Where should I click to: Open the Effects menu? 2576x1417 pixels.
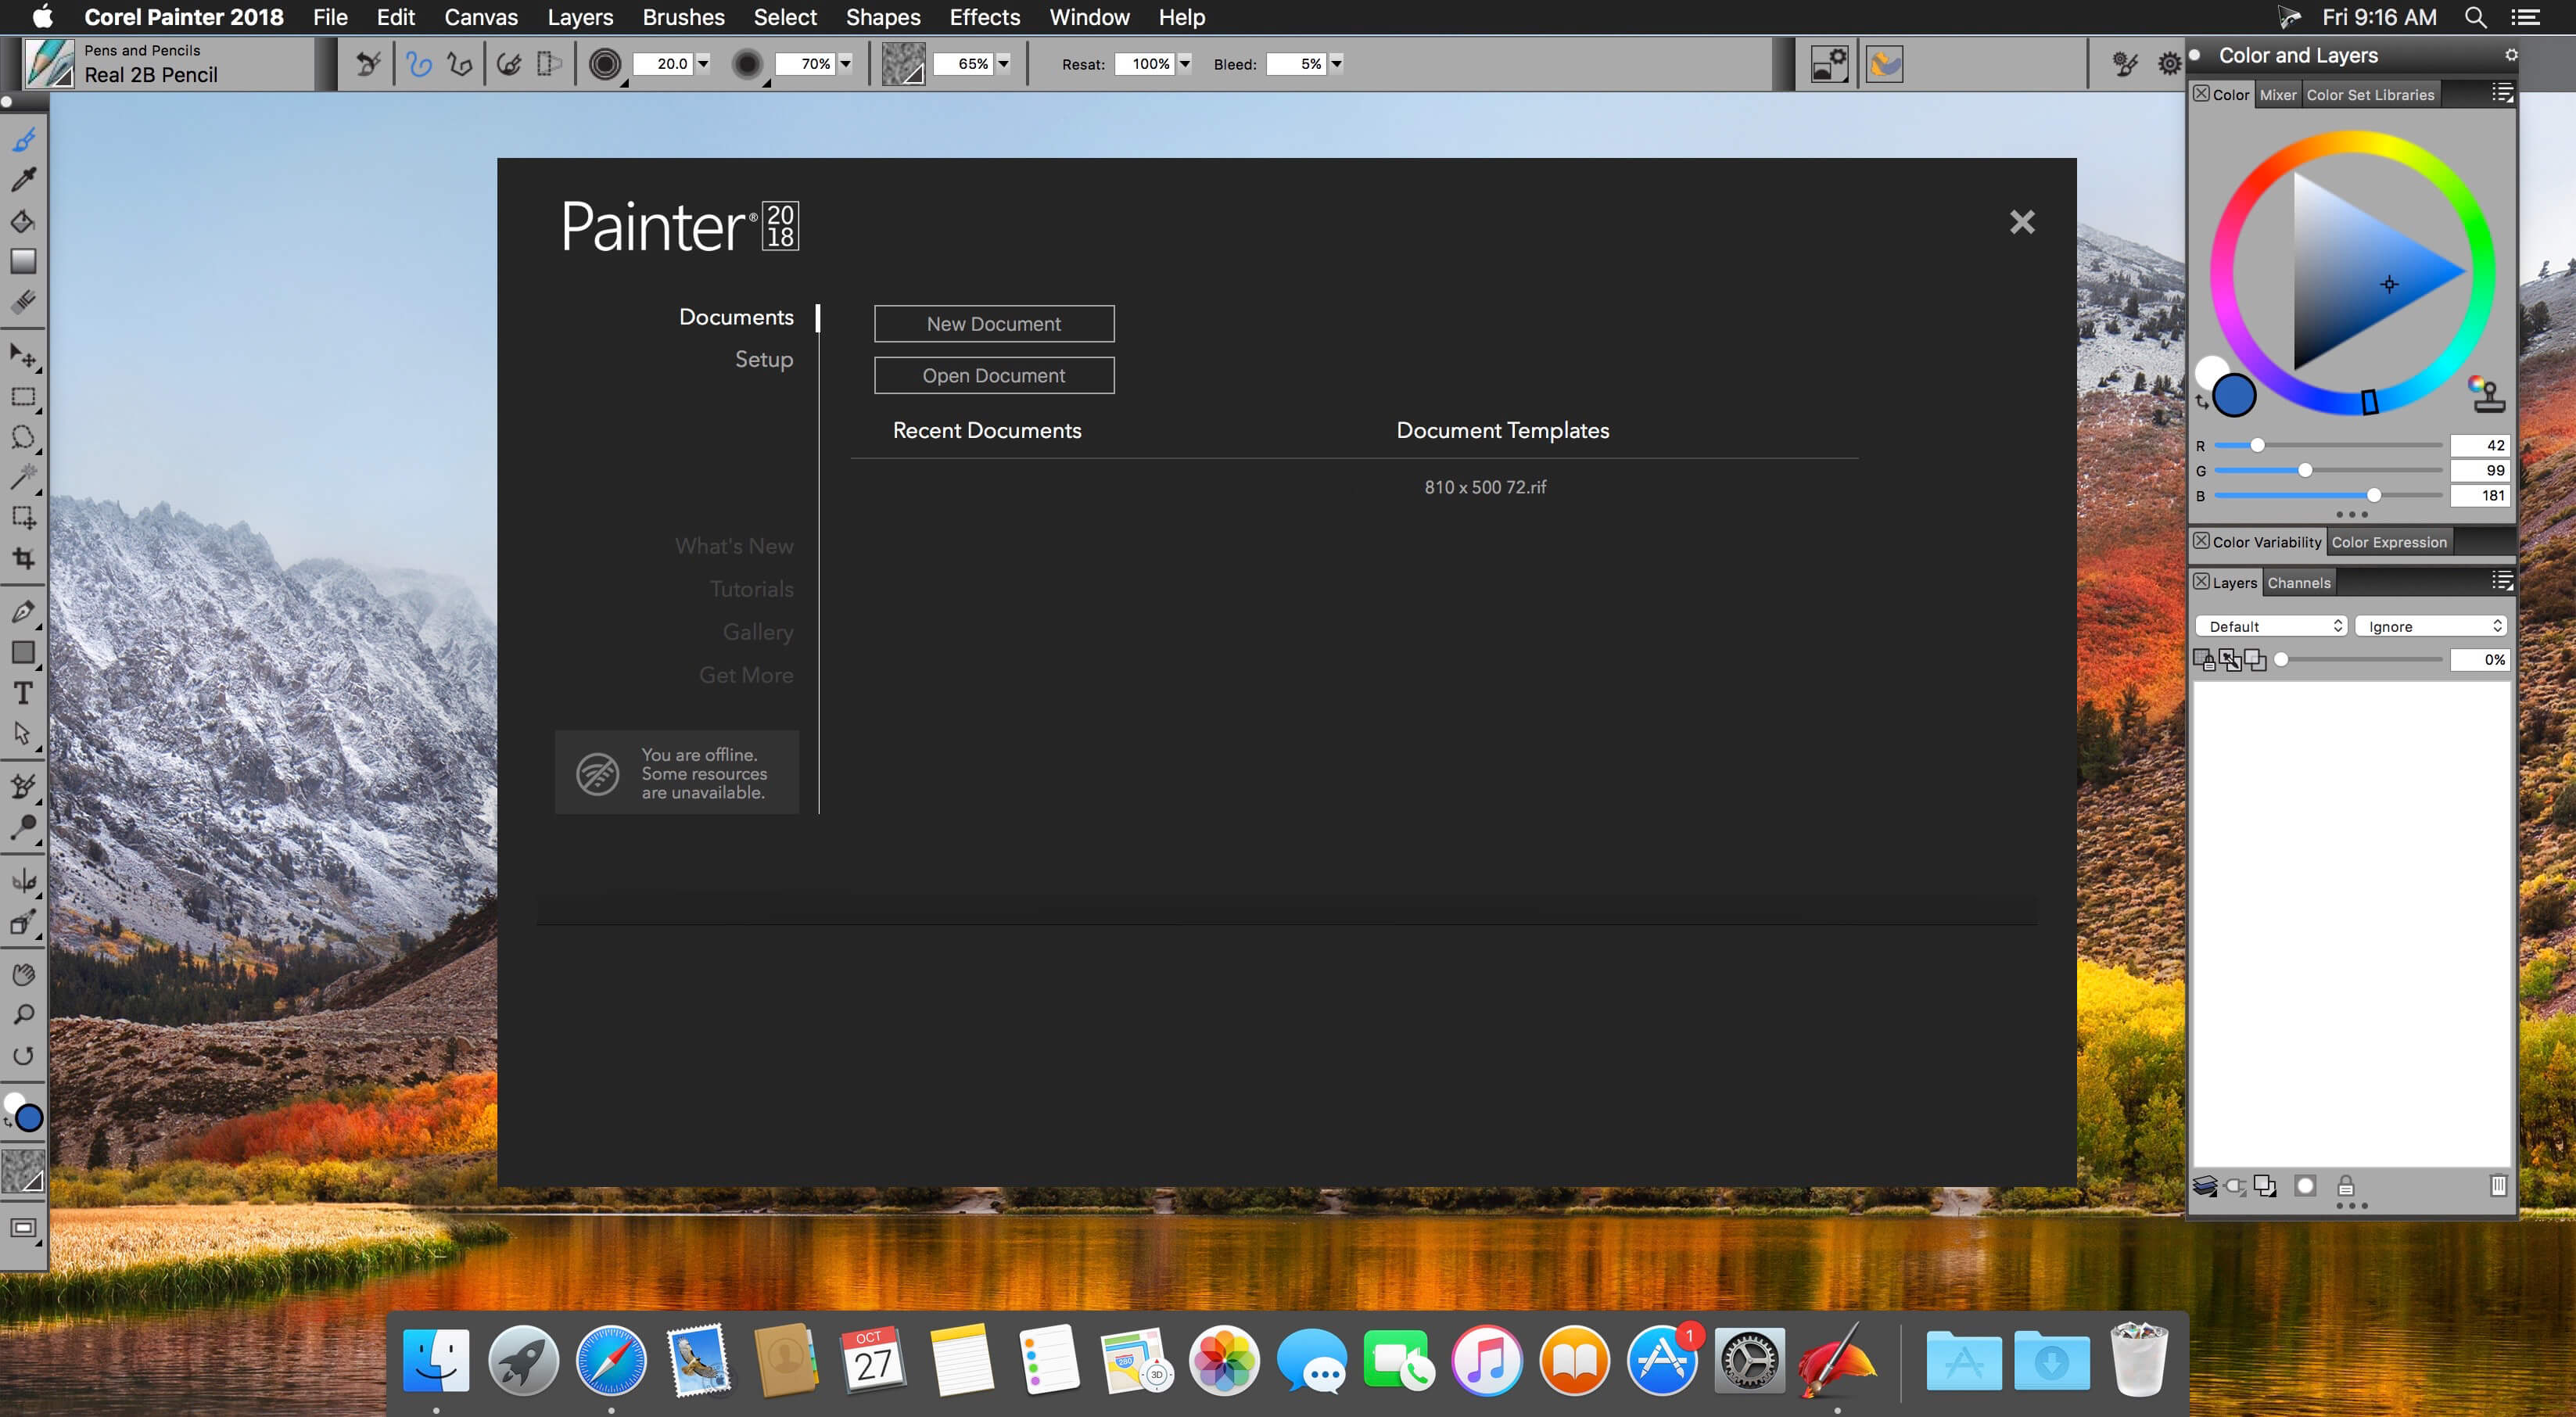point(985,17)
